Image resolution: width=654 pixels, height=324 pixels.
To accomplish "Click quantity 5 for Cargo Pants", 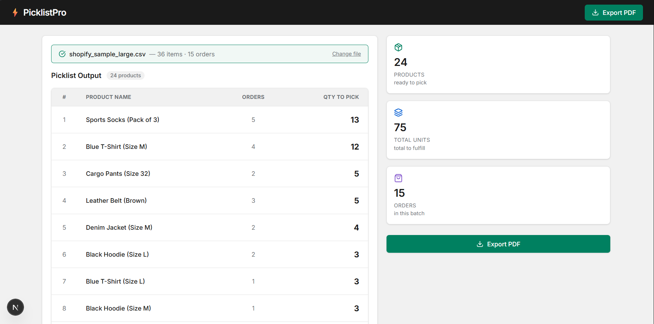I will [x=356, y=174].
